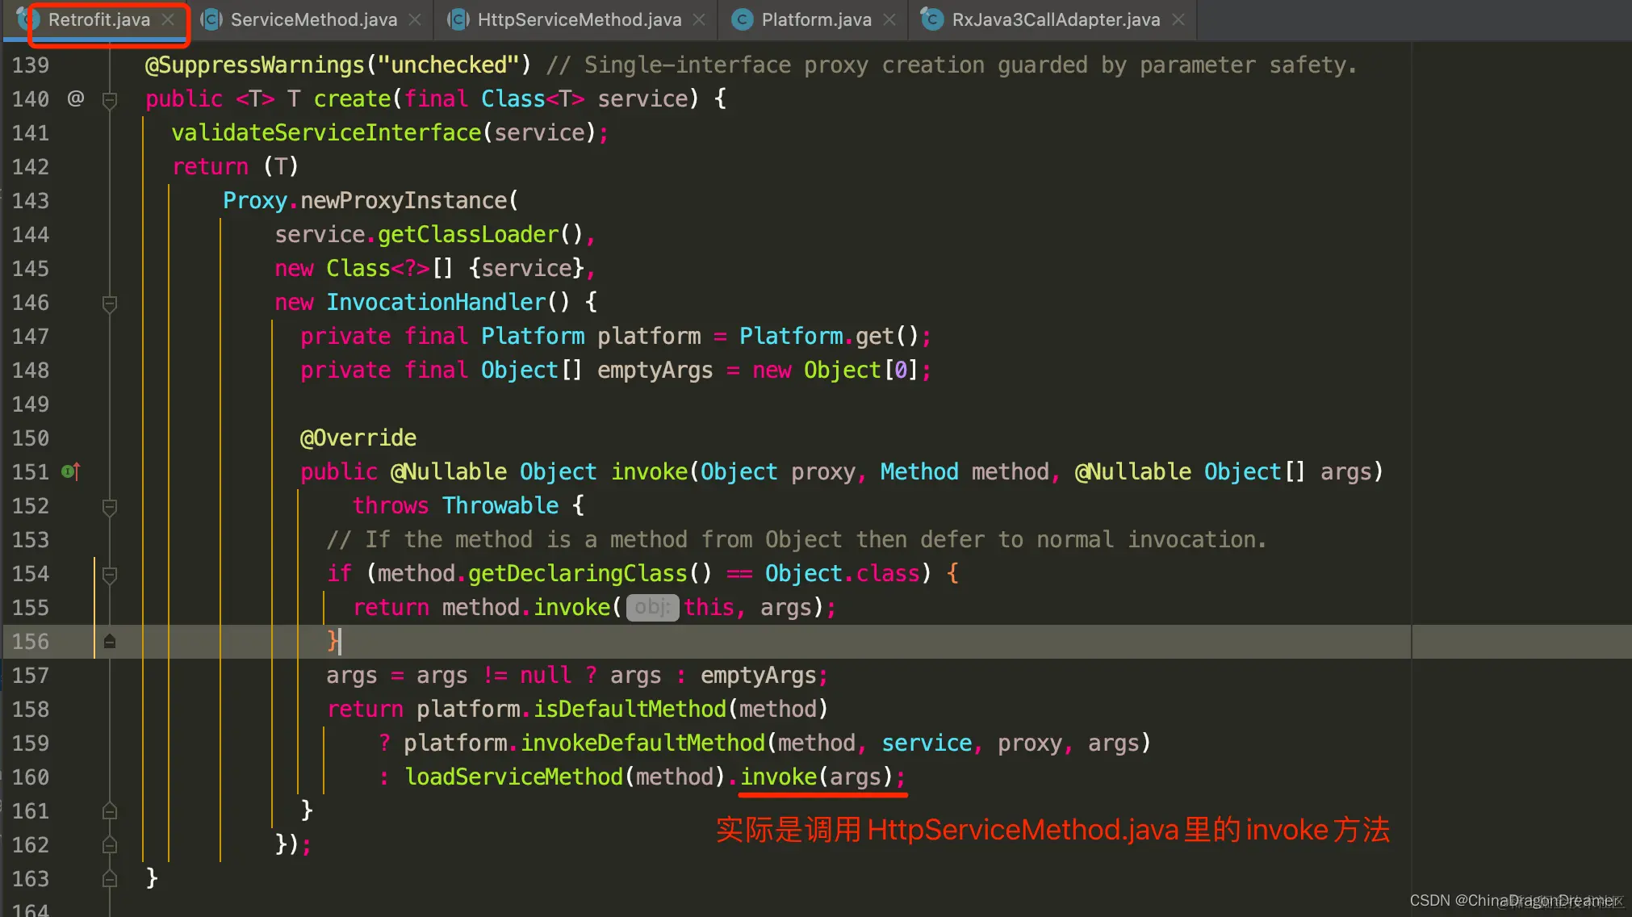Screen dimensions: 1632x917
Task: Click the class icon on the HttpServiceMethod.java tab
Action: [x=458, y=19]
